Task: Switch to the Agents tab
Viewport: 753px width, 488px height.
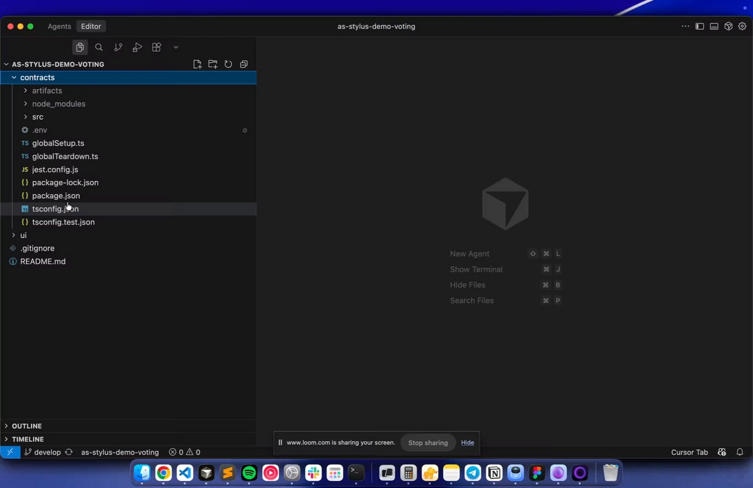Action: [59, 26]
